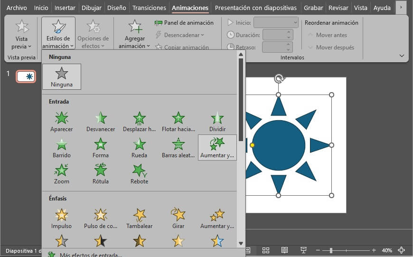The image size is (413, 257).
Task: Switch to slide sorter view icon
Action: tap(266, 250)
